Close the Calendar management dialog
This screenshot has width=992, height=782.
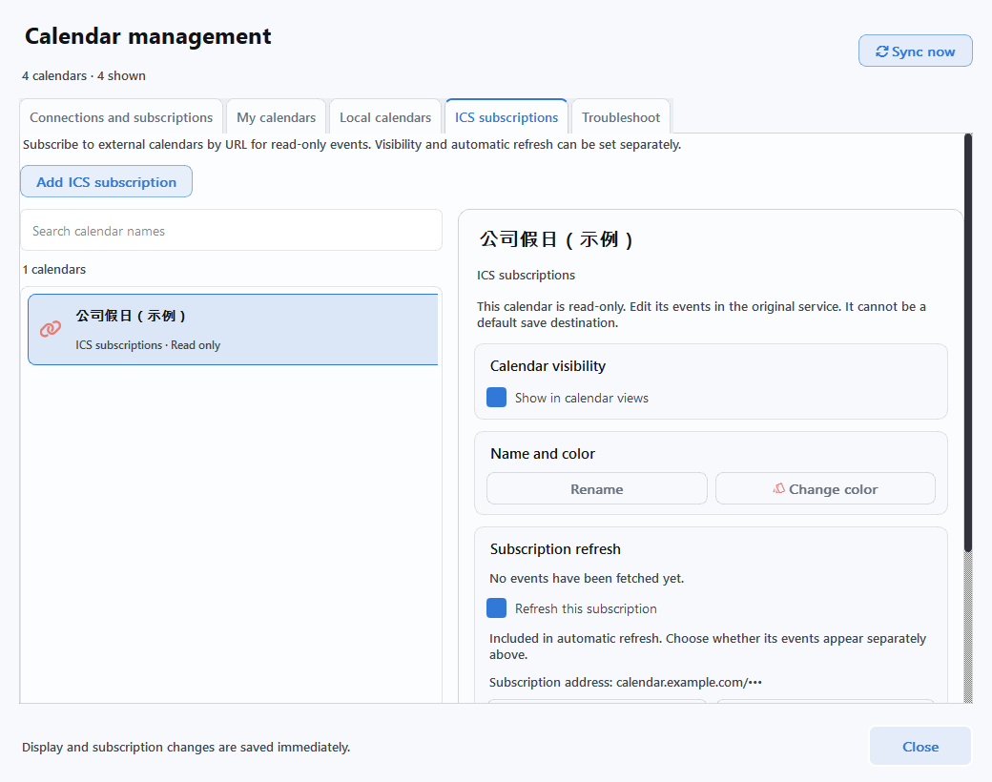tap(920, 747)
